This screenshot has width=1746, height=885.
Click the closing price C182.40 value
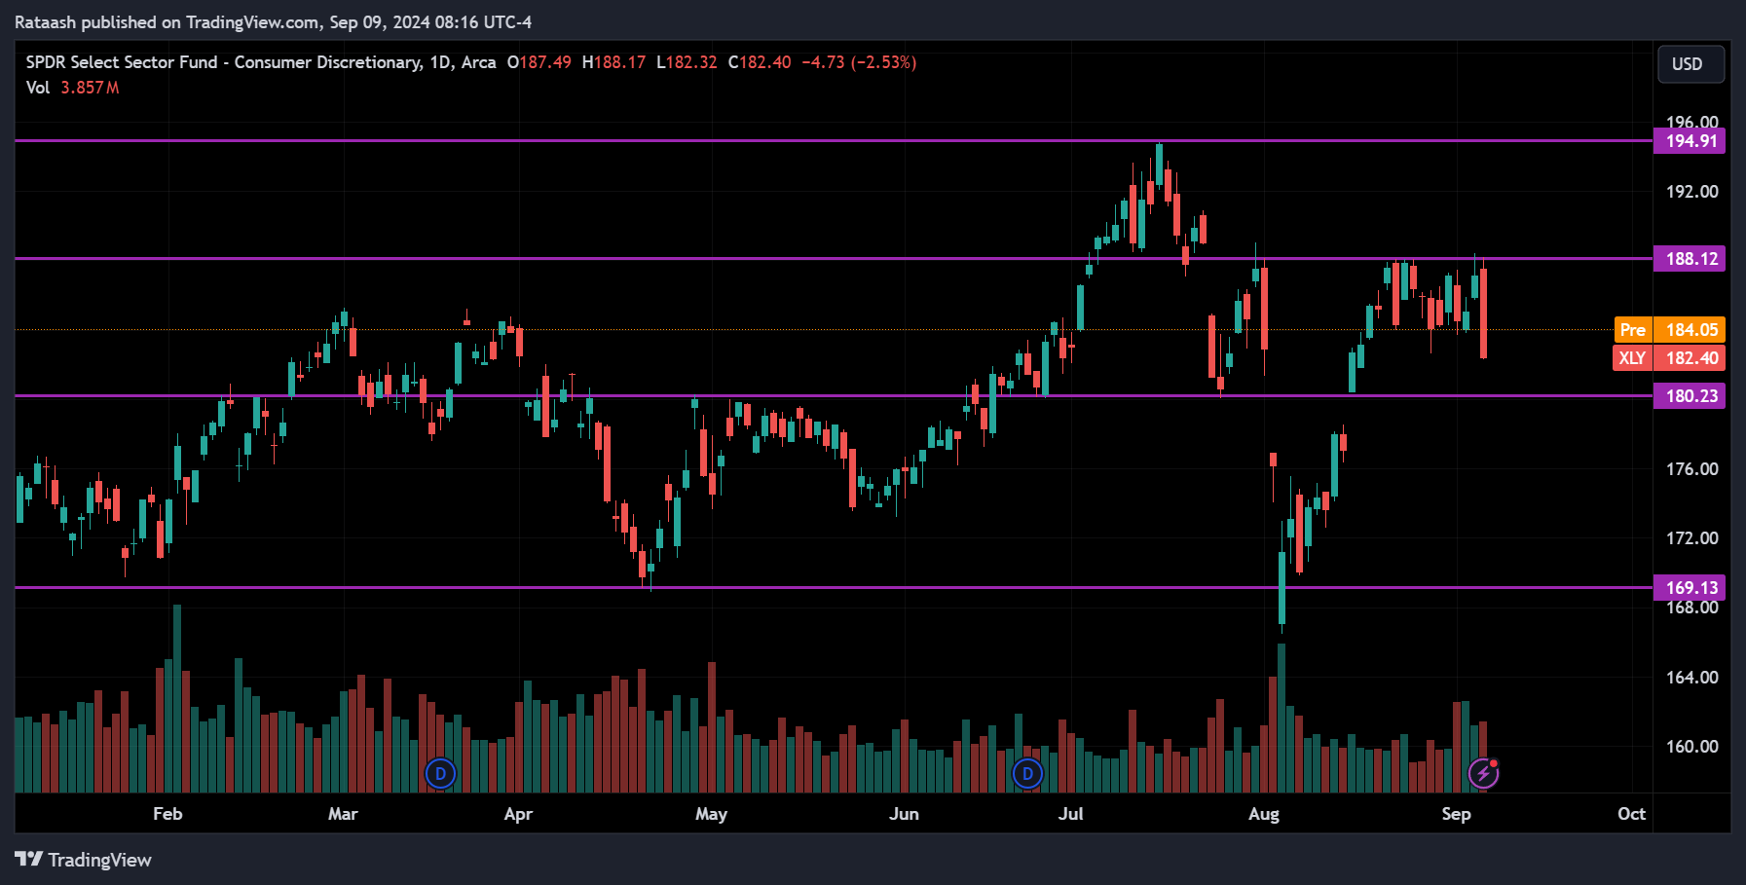pyautogui.click(x=760, y=62)
